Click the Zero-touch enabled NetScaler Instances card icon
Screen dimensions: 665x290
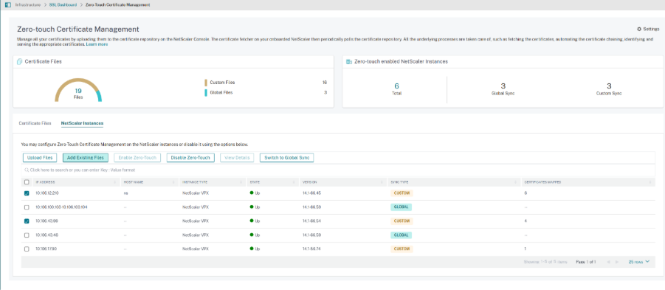pos(348,61)
